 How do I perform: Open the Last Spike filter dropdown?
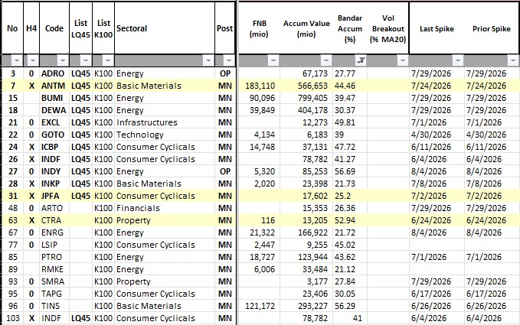(x=458, y=60)
